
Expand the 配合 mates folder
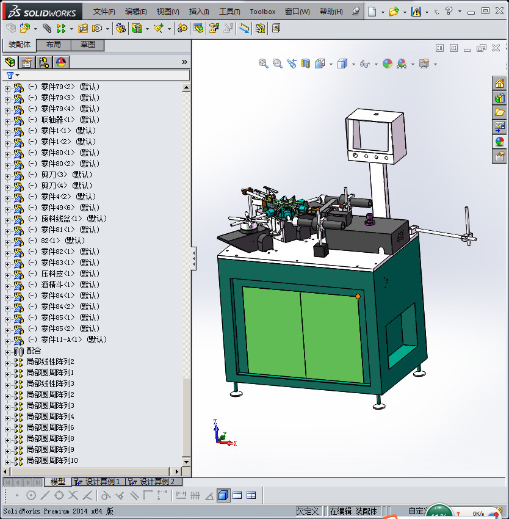pos(8,352)
